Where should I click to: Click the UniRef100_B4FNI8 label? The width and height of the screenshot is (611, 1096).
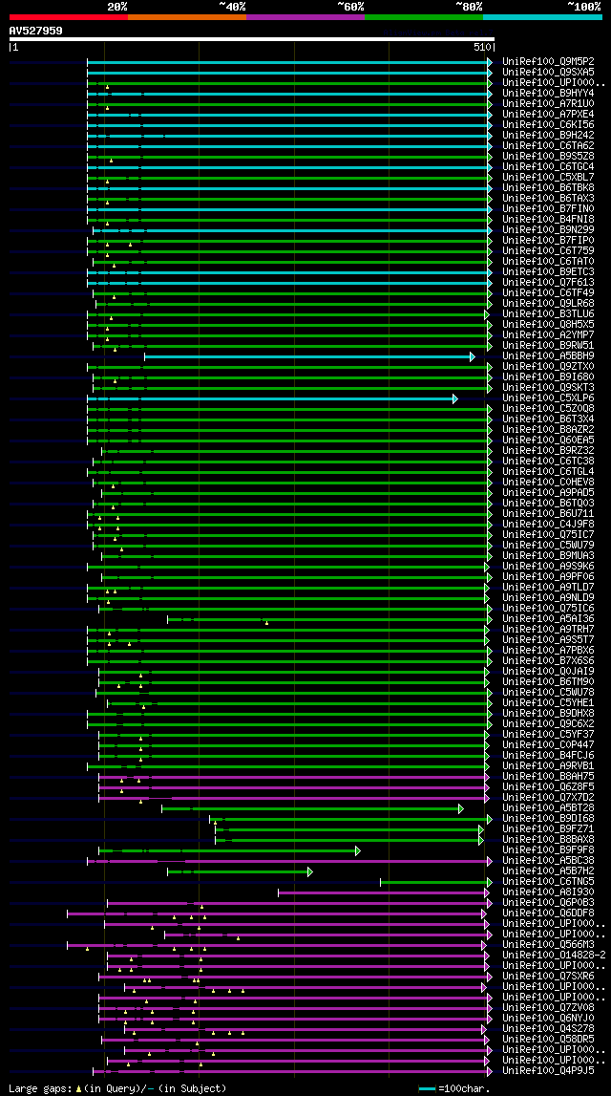[x=548, y=220]
